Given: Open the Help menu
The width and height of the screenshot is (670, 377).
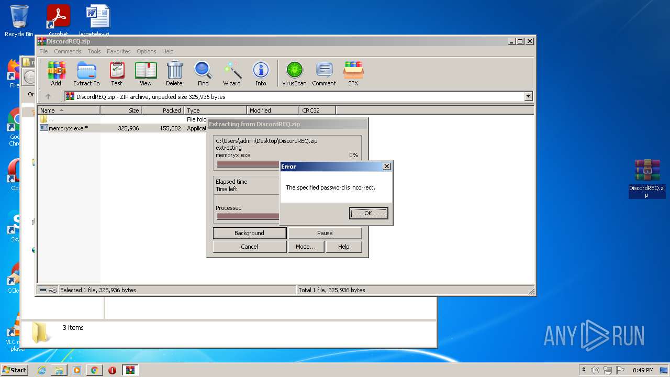Looking at the screenshot, I should coord(167,51).
